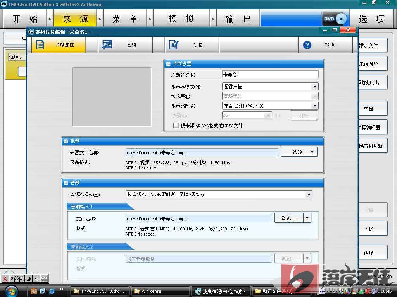
Task: Click the camera quick launch icon on taskbar
Action: tap(34, 291)
